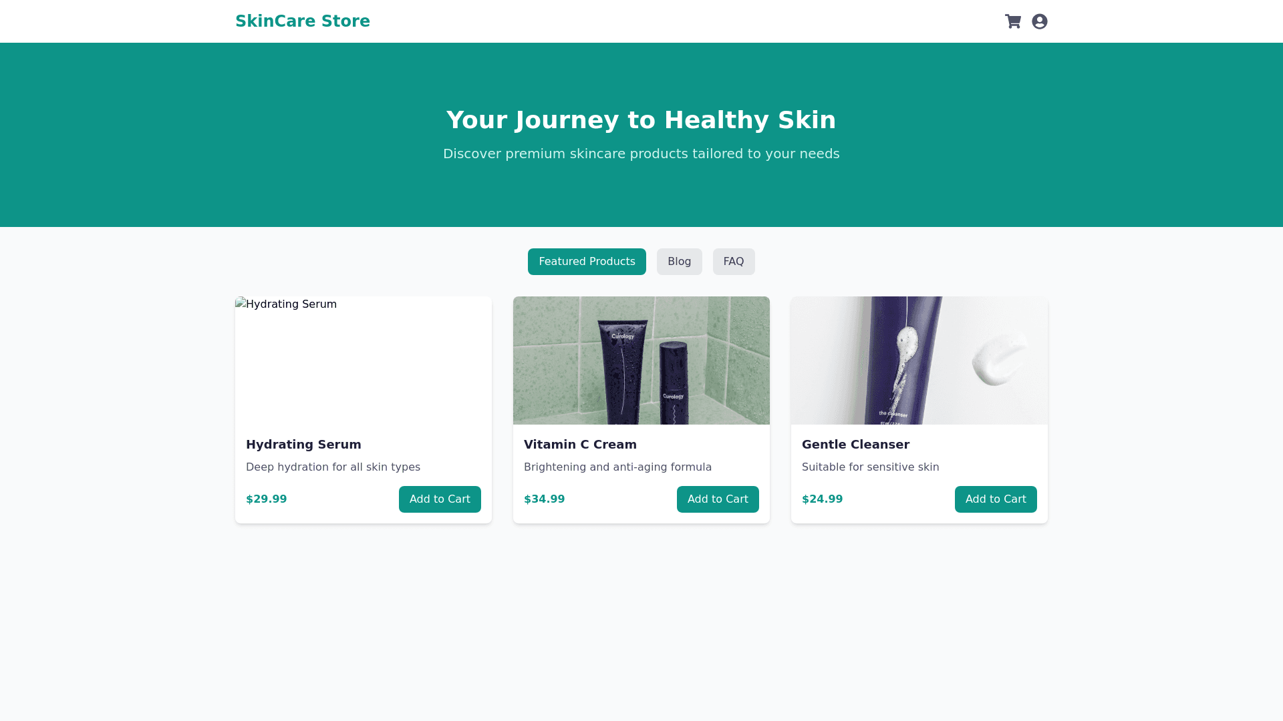Image resolution: width=1283 pixels, height=721 pixels.
Task: Add Hydrating Serum to cart
Action: 440,499
